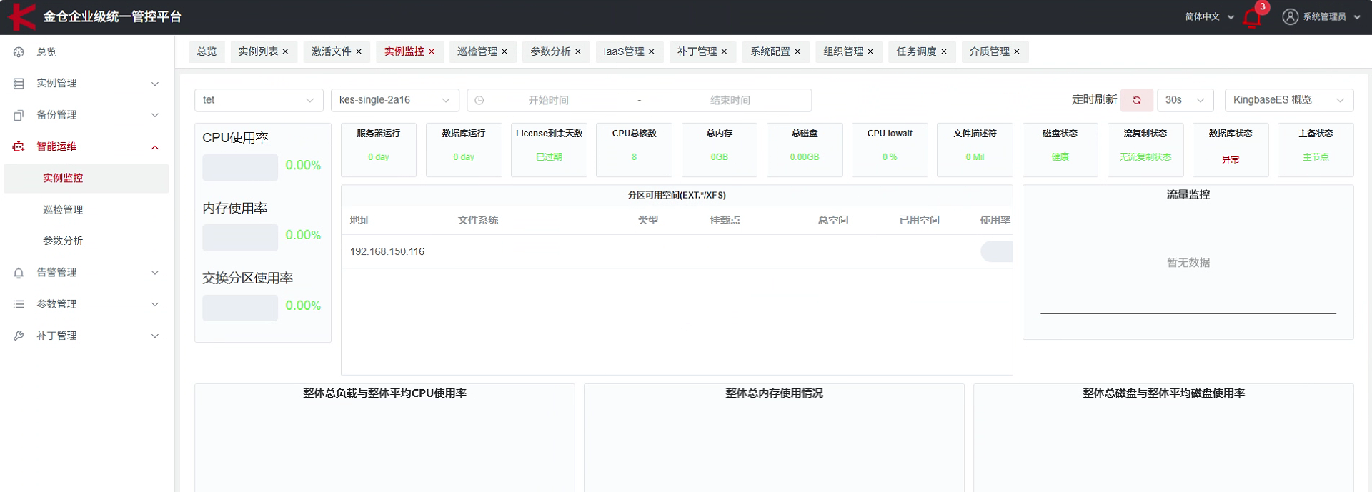Switch to the 任务调度 tab
The height and width of the screenshot is (492, 1372).
[x=915, y=51]
